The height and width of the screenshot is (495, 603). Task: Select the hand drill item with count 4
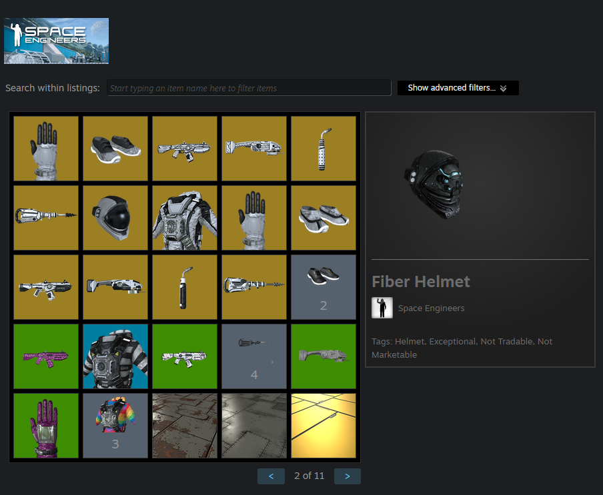254,356
